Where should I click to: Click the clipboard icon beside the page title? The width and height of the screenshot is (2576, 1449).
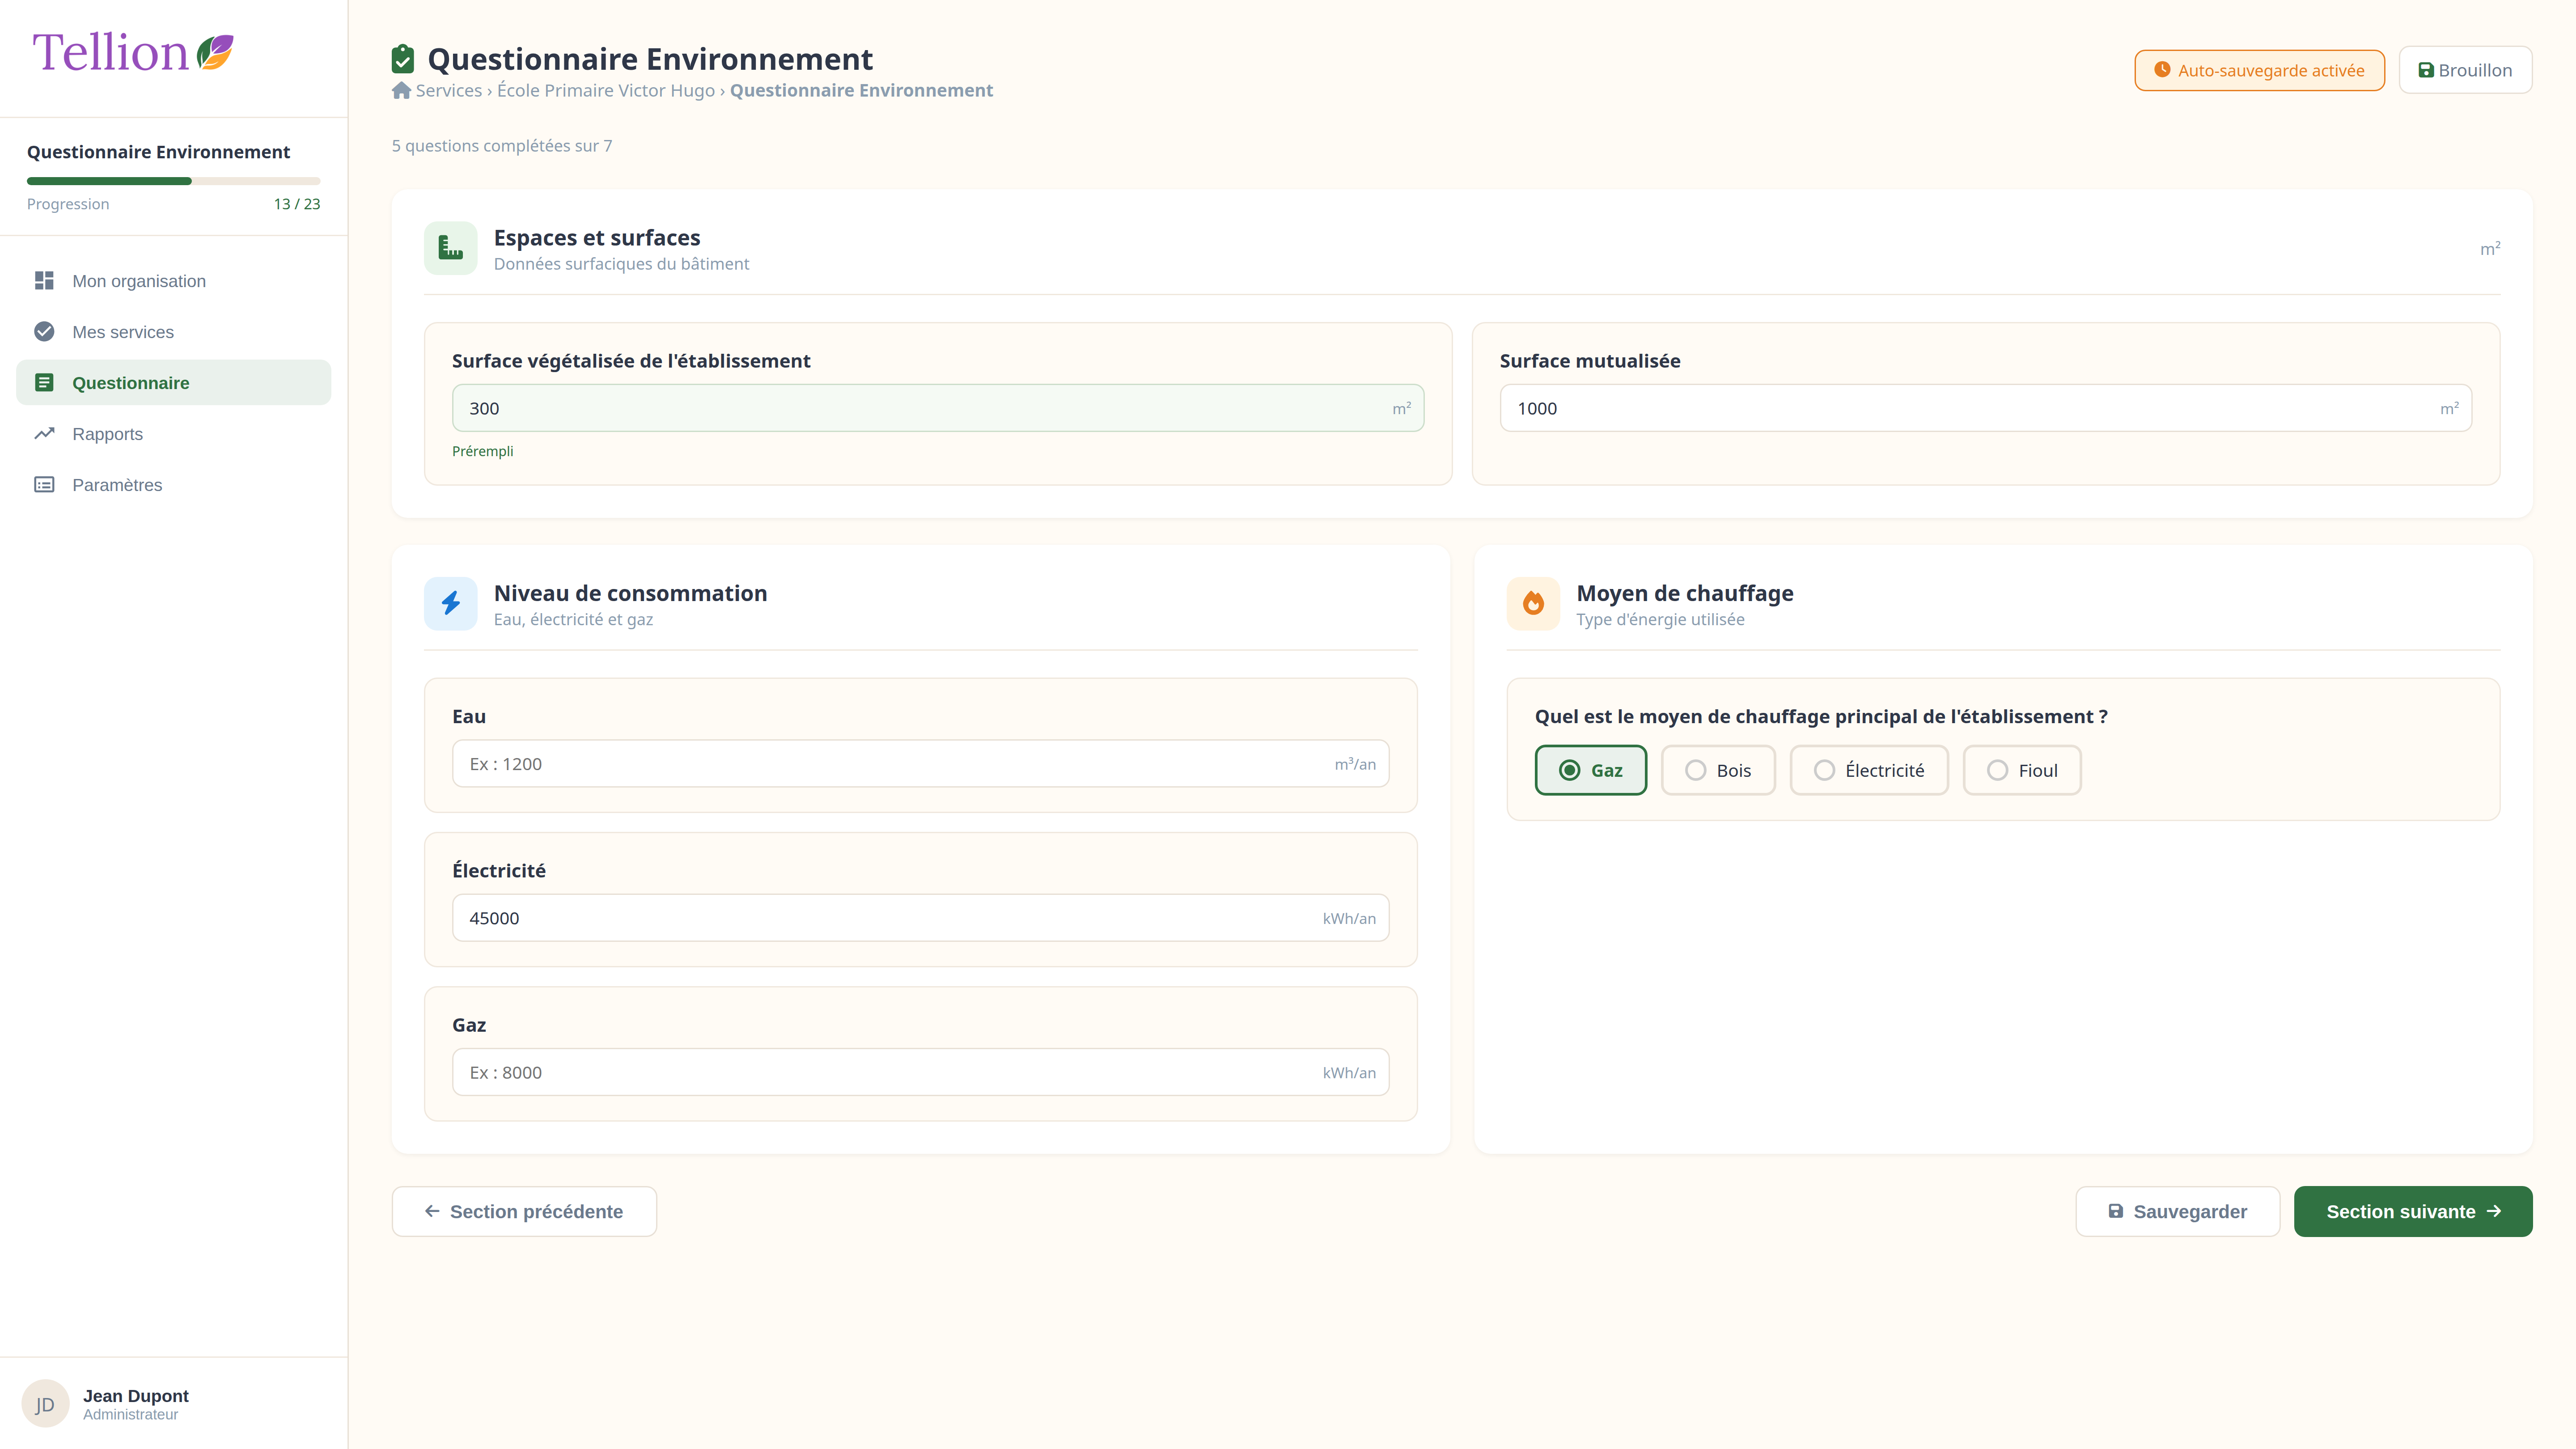pos(403,59)
